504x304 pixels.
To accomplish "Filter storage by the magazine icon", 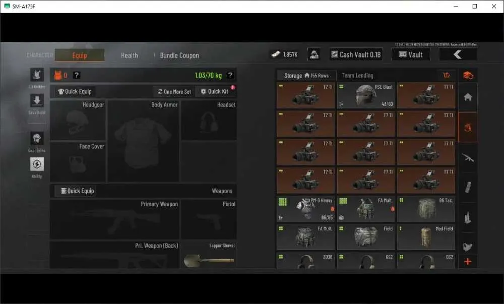I will click(468, 187).
